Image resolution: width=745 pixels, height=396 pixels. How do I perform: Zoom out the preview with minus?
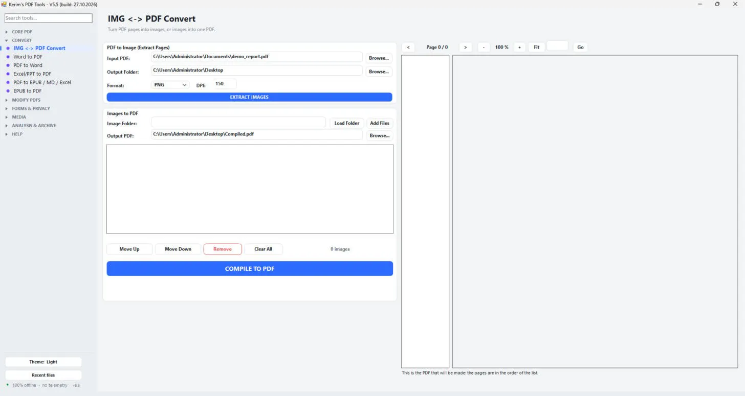point(484,47)
